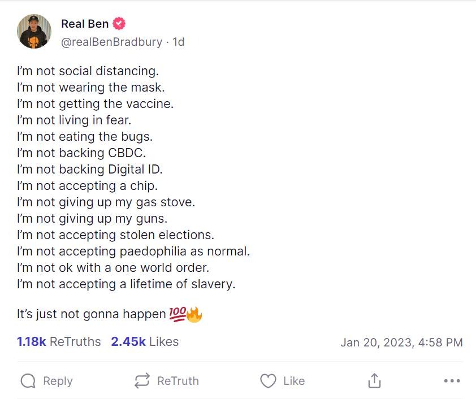
Task: Open the share upload icon
Action: [374, 381]
